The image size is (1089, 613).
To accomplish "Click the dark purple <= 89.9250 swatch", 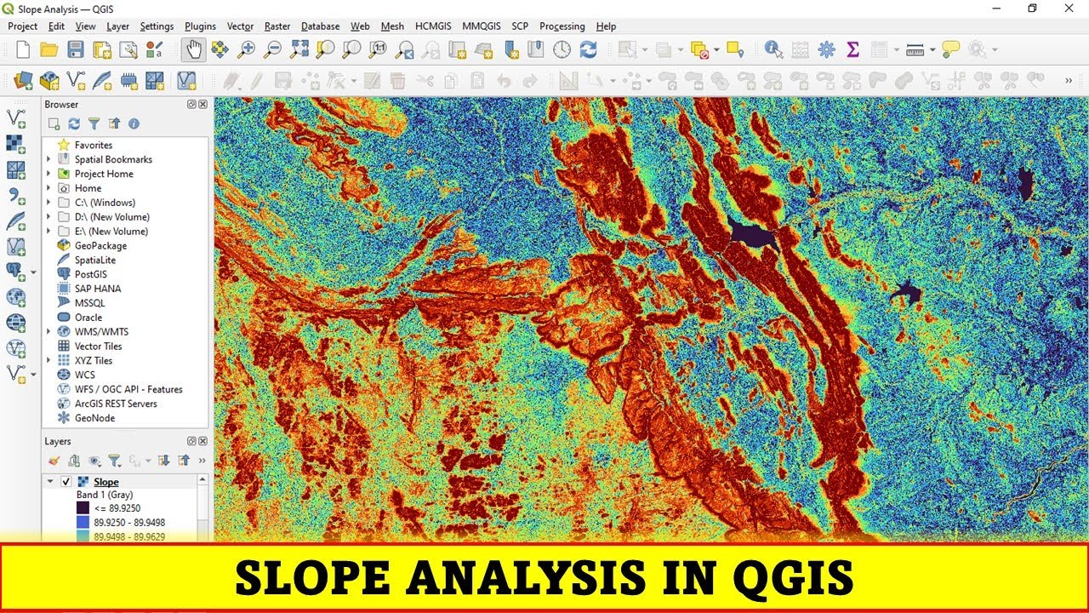I will [83, 508].
